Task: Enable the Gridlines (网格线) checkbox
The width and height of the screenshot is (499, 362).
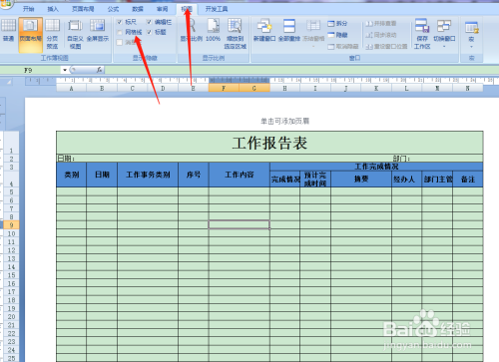Action: 120,32
